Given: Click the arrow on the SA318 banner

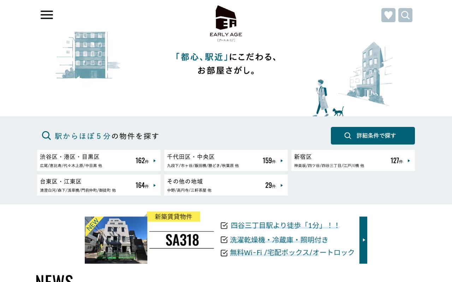Looking at the screenshot, I should (364, 240).
